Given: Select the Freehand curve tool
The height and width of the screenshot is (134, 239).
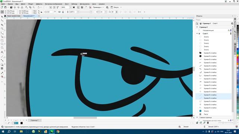Looking at the screenshot, I should coord(2,33).
